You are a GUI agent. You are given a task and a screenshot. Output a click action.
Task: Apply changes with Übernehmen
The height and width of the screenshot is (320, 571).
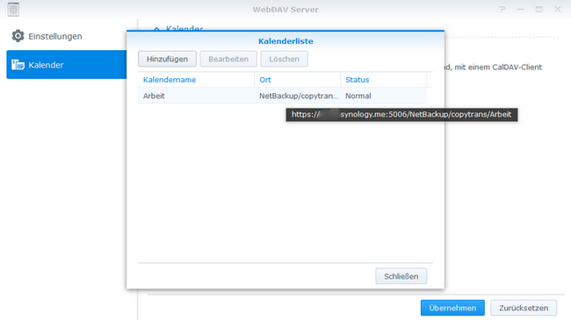click(452, 308)
